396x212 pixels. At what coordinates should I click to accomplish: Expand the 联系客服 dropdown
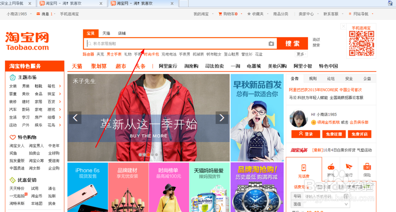tap(343, 14)
